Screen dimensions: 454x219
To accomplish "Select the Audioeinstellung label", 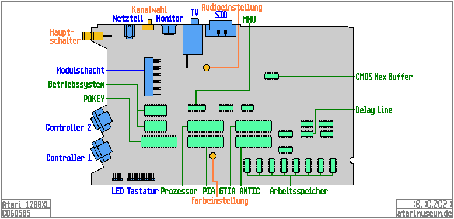I will [x=232, y=7].
